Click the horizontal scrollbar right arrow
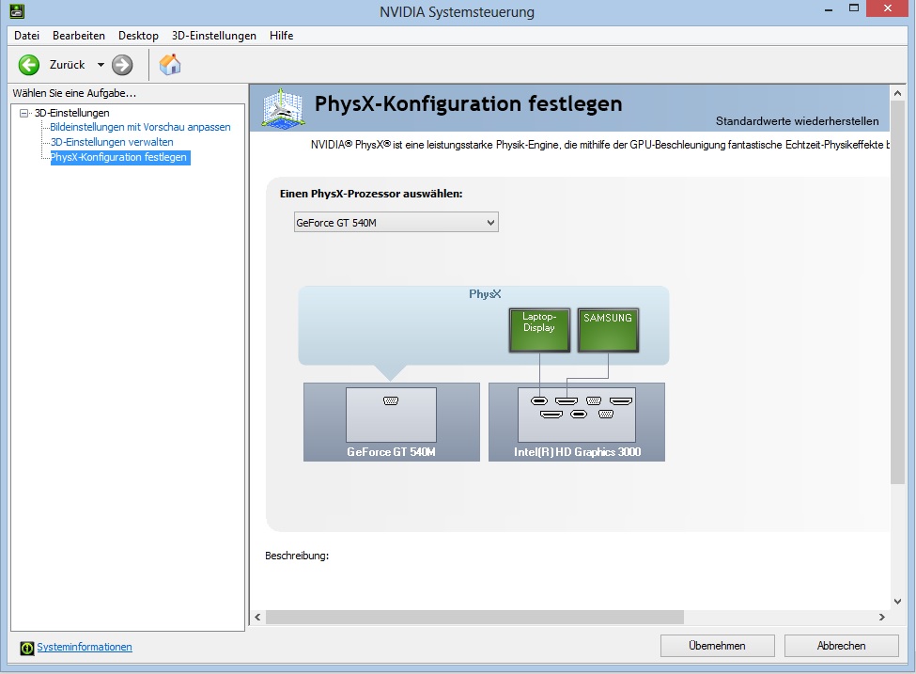This screenshot has width=916, height=674. click(x=881, y=618)
